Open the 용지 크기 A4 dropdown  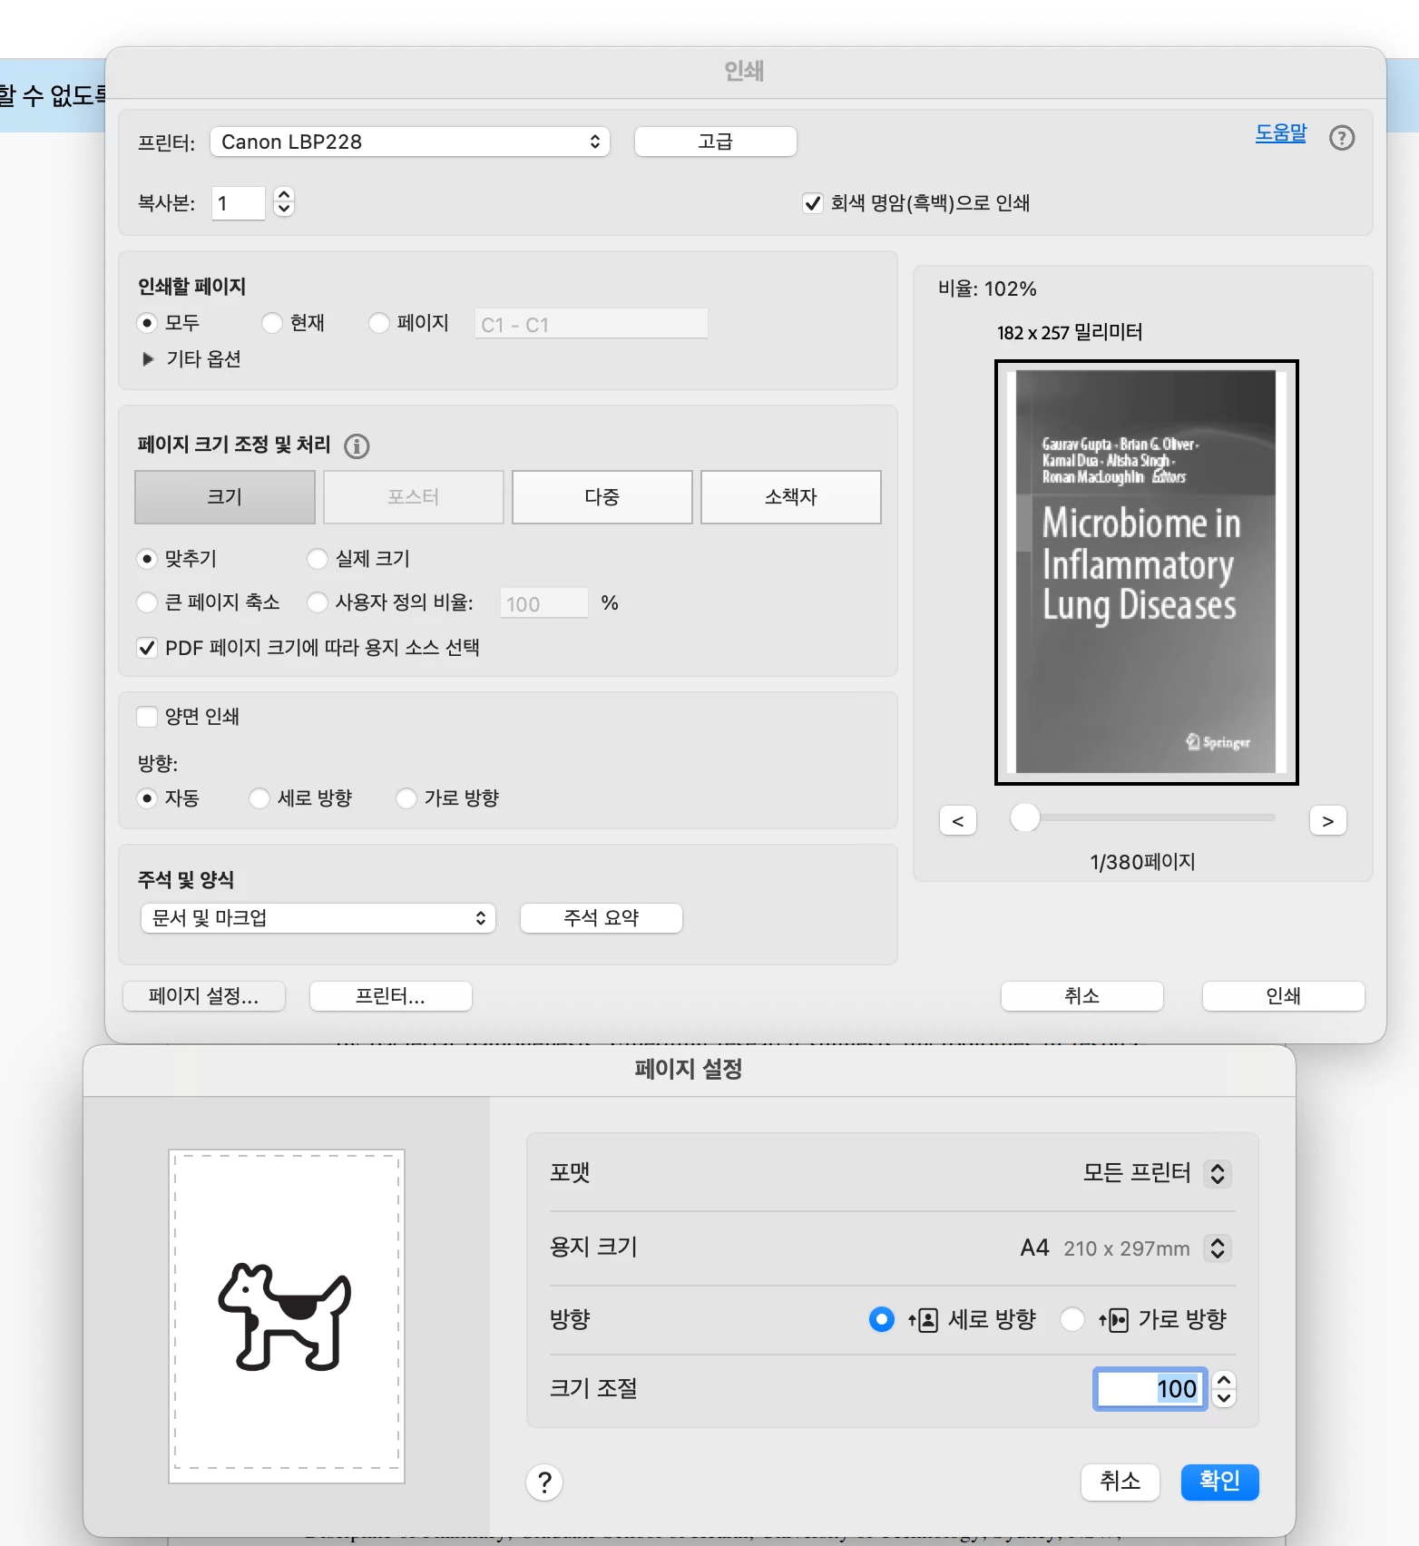[x=1218, y=1248]
